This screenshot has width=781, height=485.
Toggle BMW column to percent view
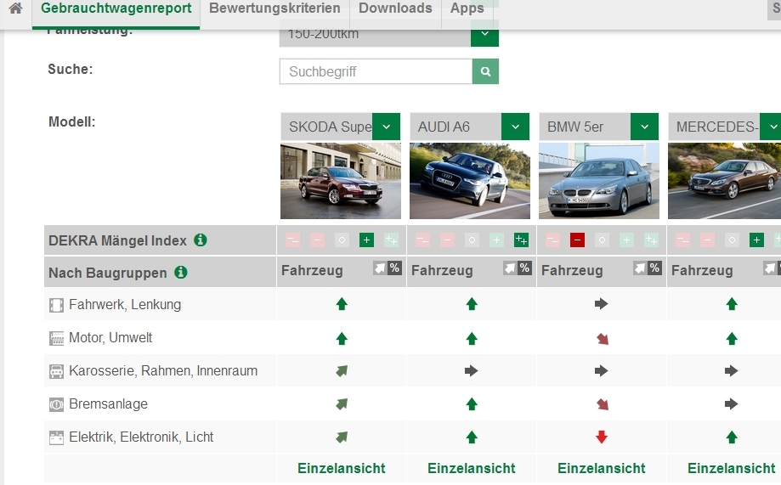coord(654,268)
